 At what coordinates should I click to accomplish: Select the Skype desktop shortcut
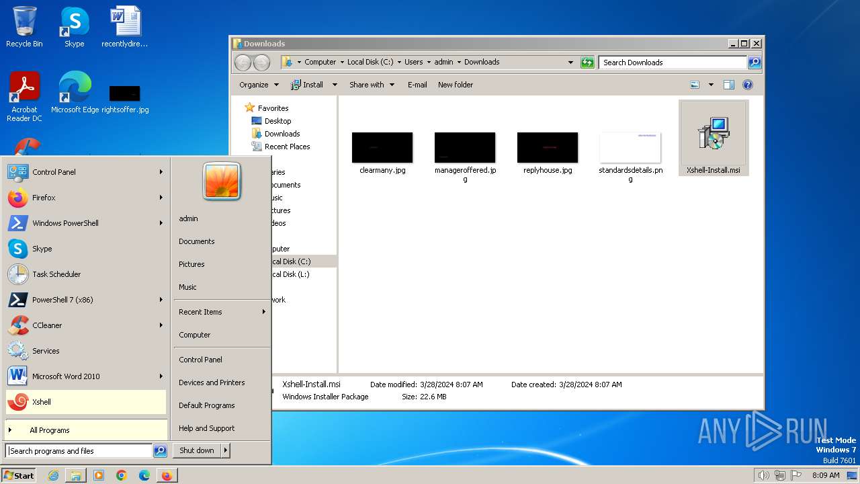pos(74,27)
